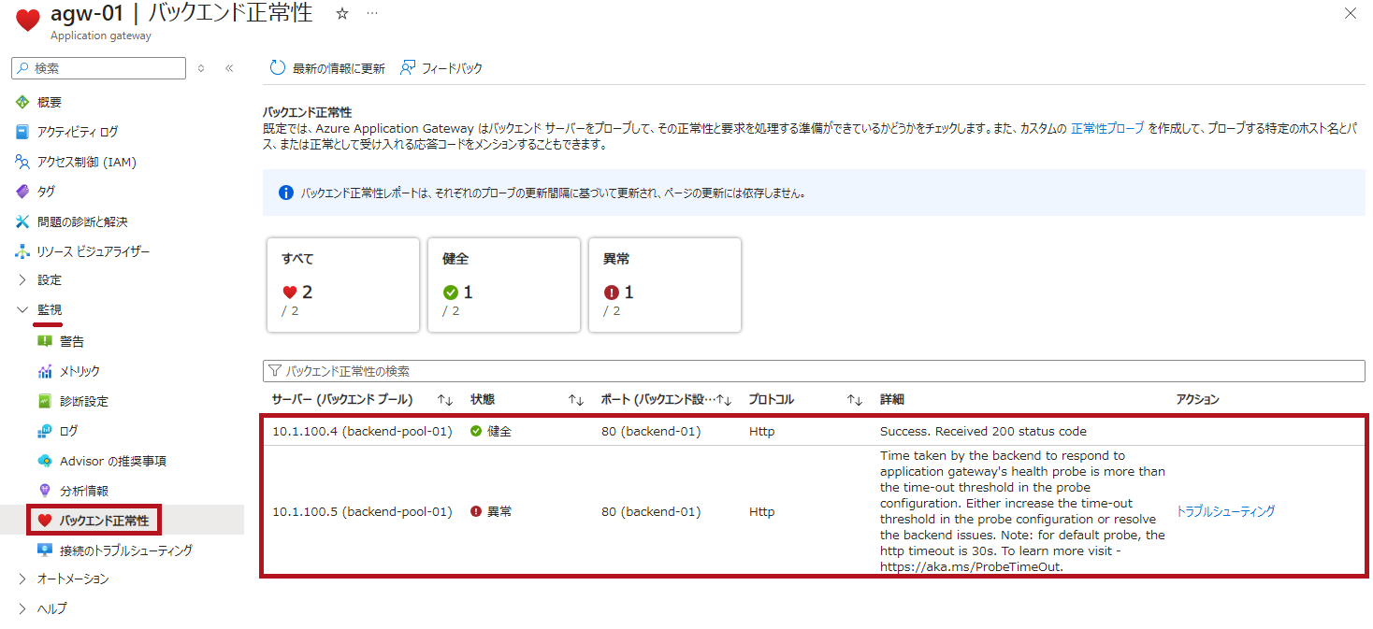Screen dimensions: 1373x629
Task: Sort by 状態 column arrows
Action: (576, 399)
